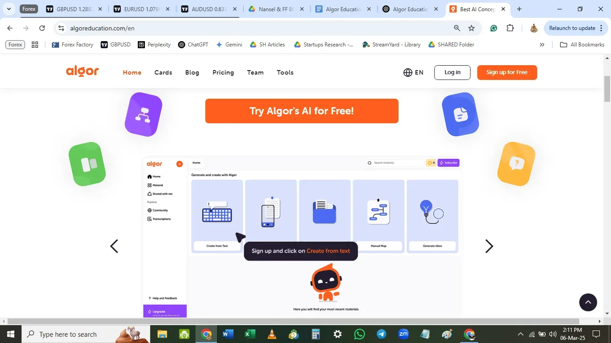The width and height of the screenshot is (611, 343).
Task: Open the Grammarly extension icon
Action: click(494, 28)
